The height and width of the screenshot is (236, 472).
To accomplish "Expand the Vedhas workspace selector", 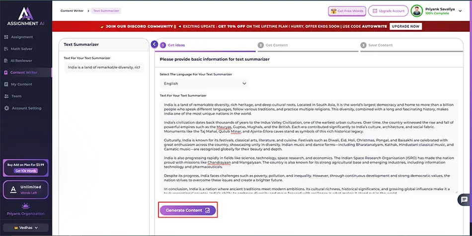I will [x=25, y=228].
